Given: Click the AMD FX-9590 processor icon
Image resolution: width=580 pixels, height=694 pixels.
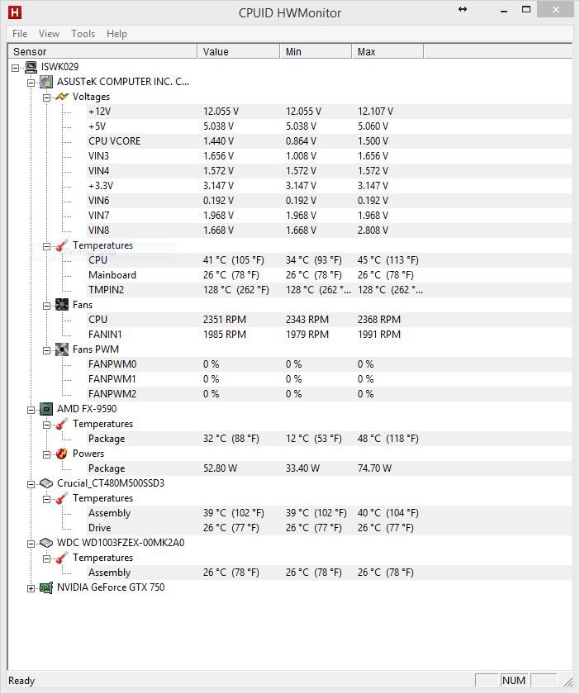Looking at the screenshot, I should click(x=46, y=409).
